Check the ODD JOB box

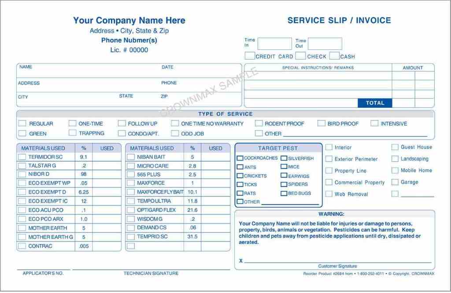(174, 133)
